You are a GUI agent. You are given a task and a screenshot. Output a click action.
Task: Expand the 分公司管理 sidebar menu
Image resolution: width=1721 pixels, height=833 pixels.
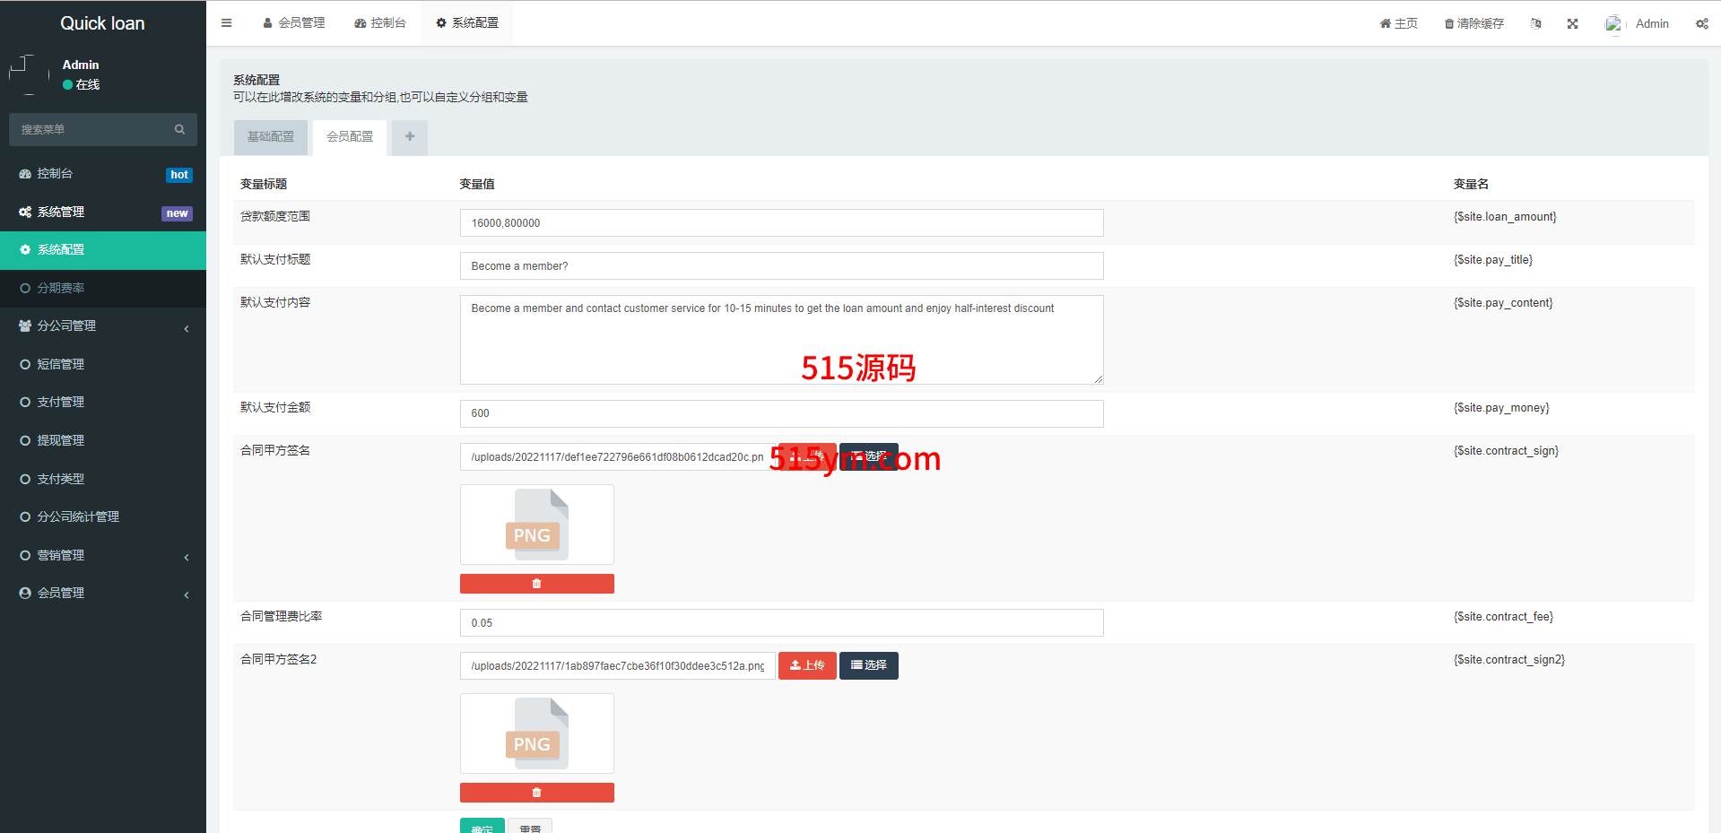coord(103,326)
